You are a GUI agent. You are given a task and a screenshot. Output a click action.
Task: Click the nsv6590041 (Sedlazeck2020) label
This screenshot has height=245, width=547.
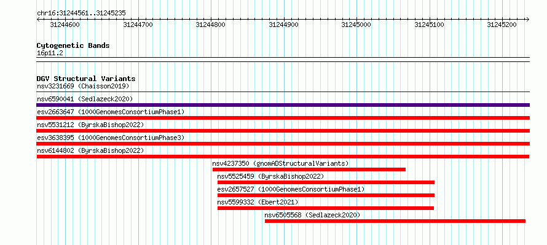85,99
